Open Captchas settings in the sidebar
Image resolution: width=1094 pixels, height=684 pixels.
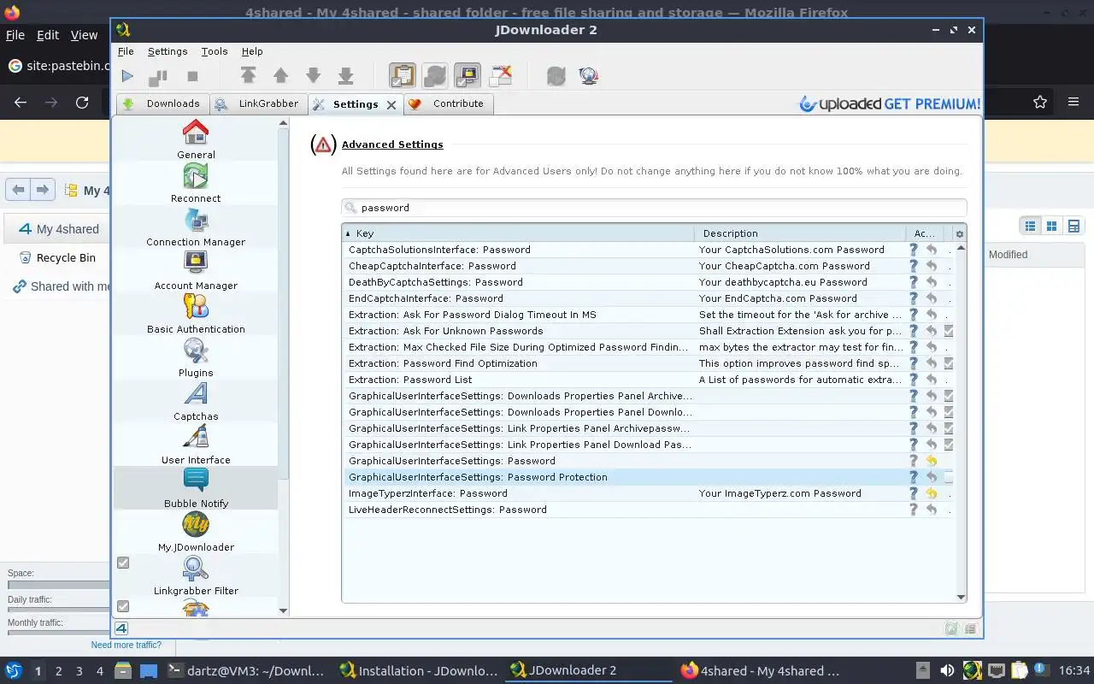click(196, 402)
